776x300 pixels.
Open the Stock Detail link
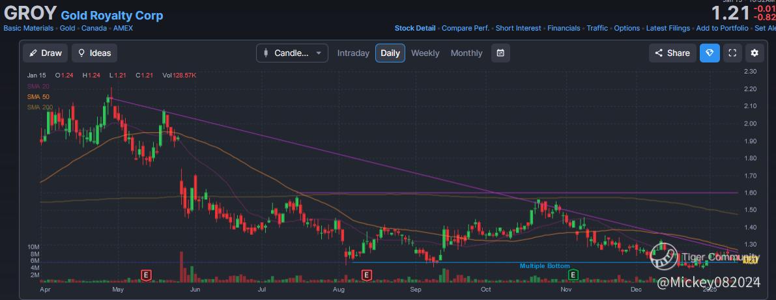tap(415, 28)
